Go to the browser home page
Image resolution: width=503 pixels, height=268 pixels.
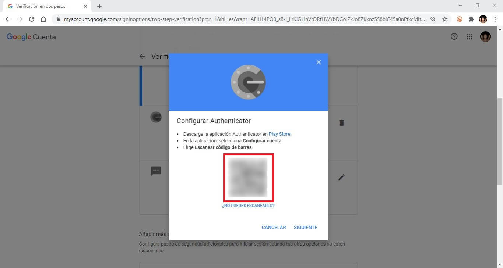tap(43, 19)
